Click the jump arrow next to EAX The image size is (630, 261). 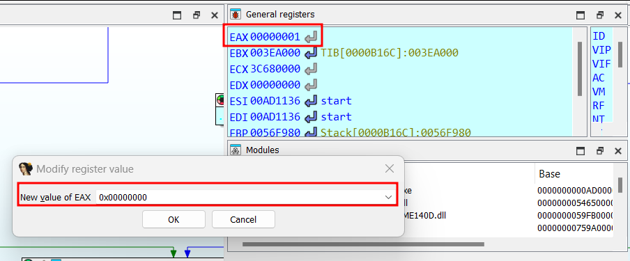[311, 38]
